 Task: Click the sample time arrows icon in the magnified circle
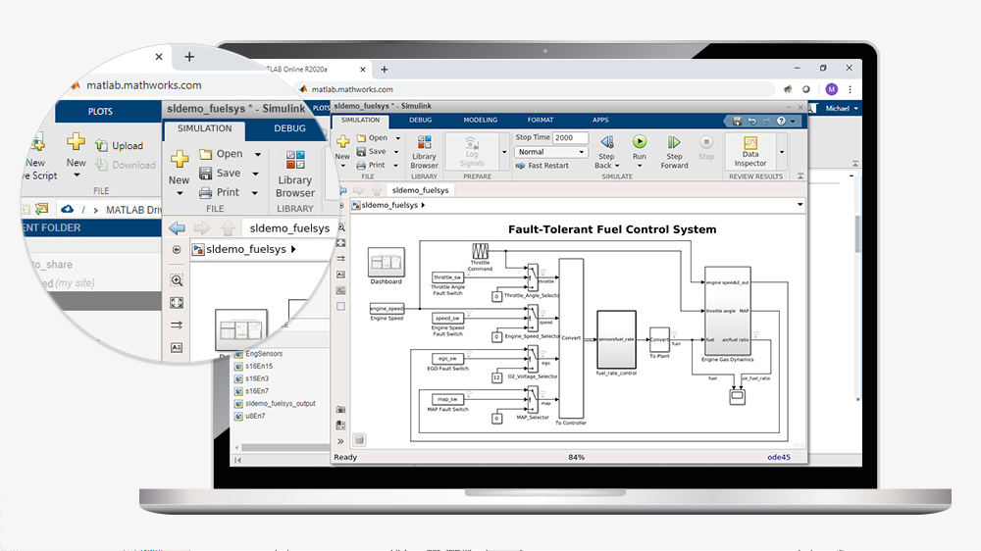pyautogui.click(x=177, y=326)
